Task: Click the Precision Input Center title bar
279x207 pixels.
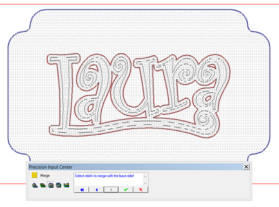Action: (139, 167)
